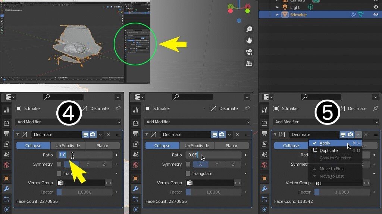Open the World properties tab in the Ratio 0.05 panel
Screen dimensions: 382x214
[136, 165]
